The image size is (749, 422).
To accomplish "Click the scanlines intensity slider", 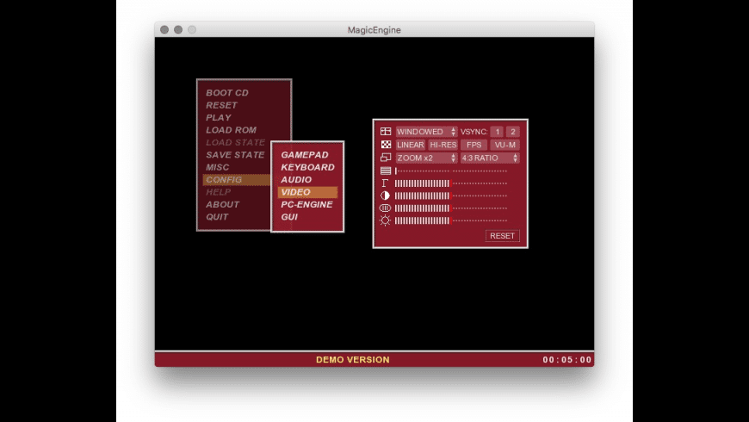I will click(x=451, y=171).
